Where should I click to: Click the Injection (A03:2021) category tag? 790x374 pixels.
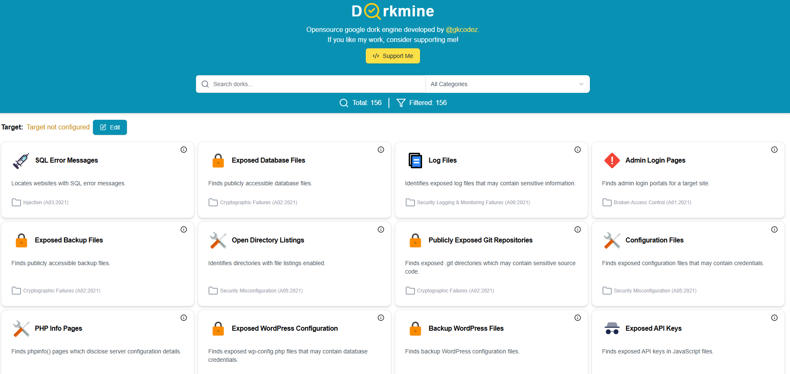45,203
